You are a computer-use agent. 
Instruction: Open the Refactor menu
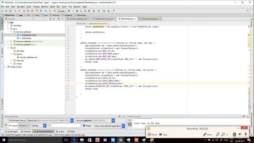click(x=45, y=7)
